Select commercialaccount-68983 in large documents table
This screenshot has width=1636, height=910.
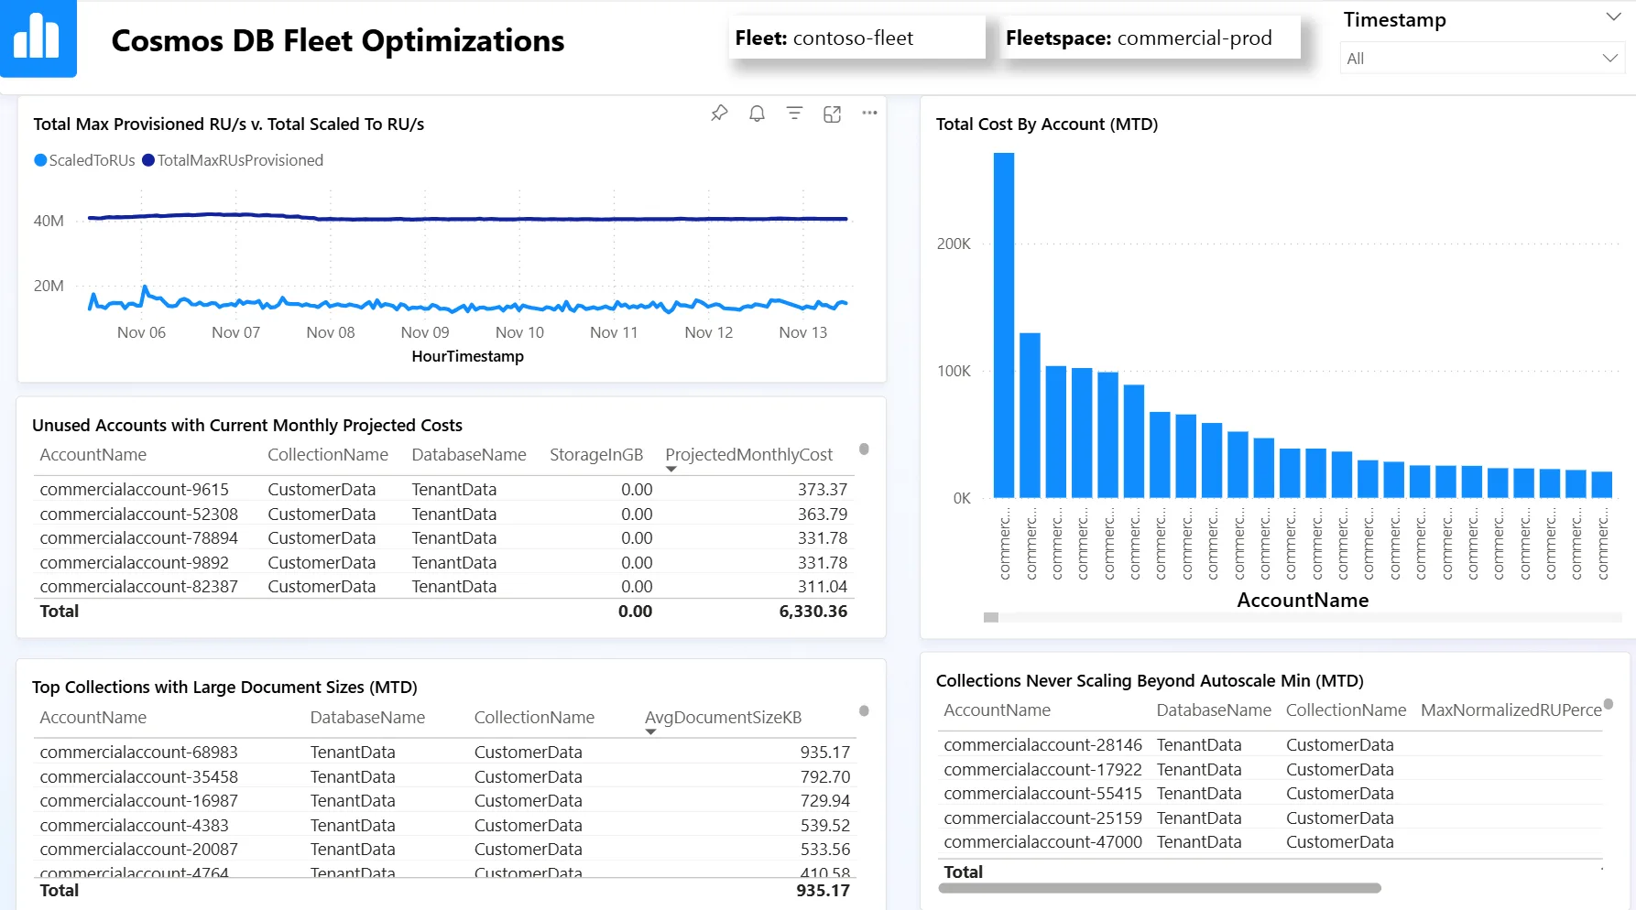138,753
